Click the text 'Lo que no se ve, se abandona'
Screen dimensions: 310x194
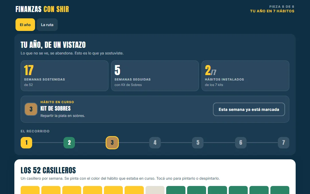pos(46,53)
